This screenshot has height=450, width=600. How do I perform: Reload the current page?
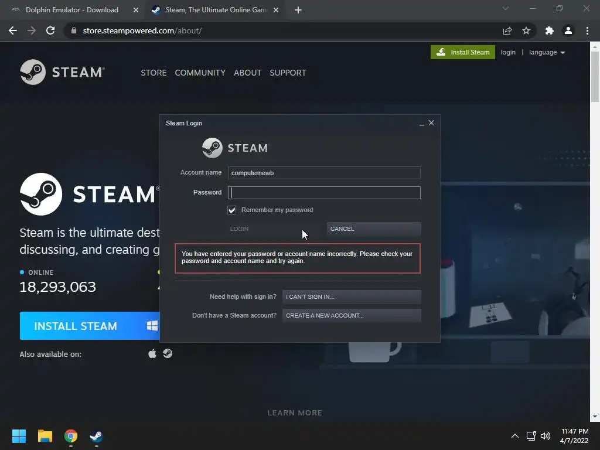[50, 30]
